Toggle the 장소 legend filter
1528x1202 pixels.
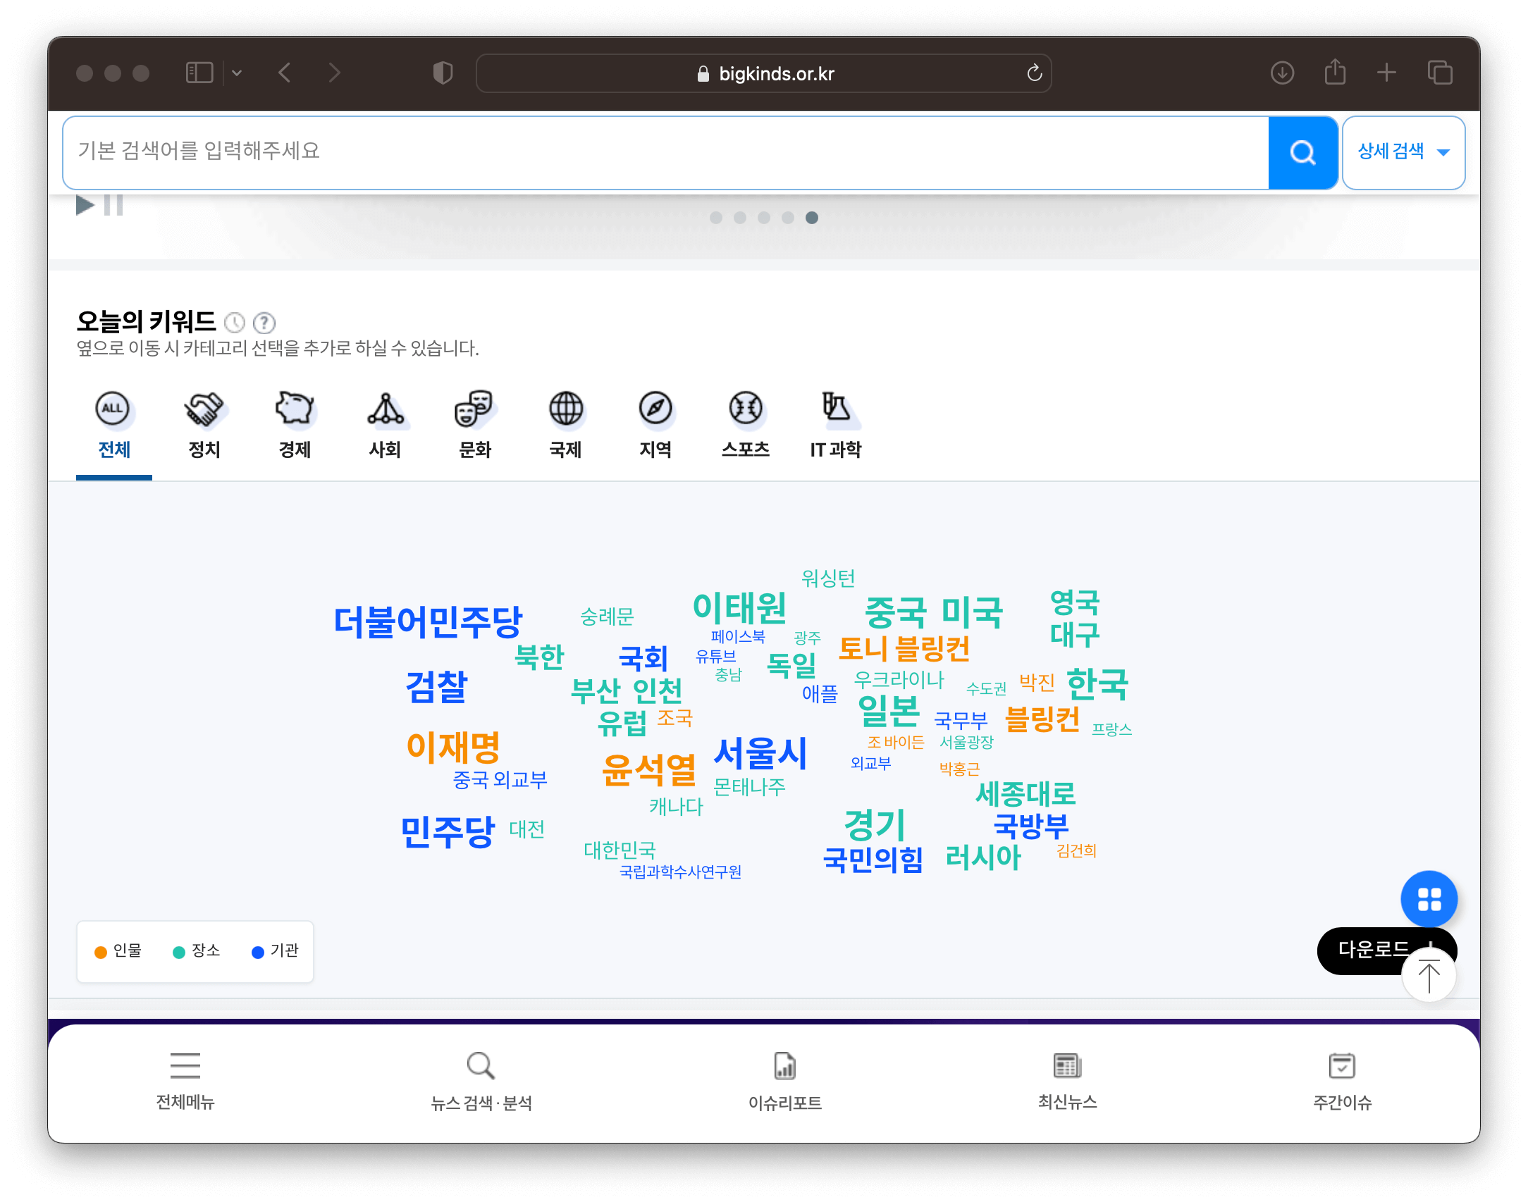[197, 951]
